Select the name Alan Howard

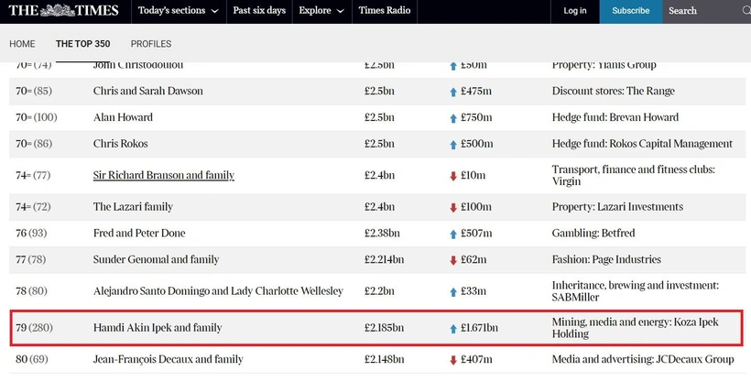click(x=123, y=117)
